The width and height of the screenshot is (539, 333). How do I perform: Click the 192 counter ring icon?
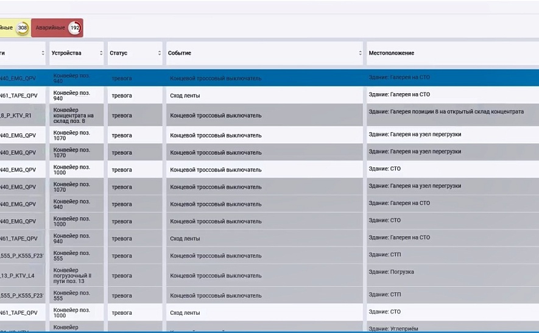tap(74, 28)
